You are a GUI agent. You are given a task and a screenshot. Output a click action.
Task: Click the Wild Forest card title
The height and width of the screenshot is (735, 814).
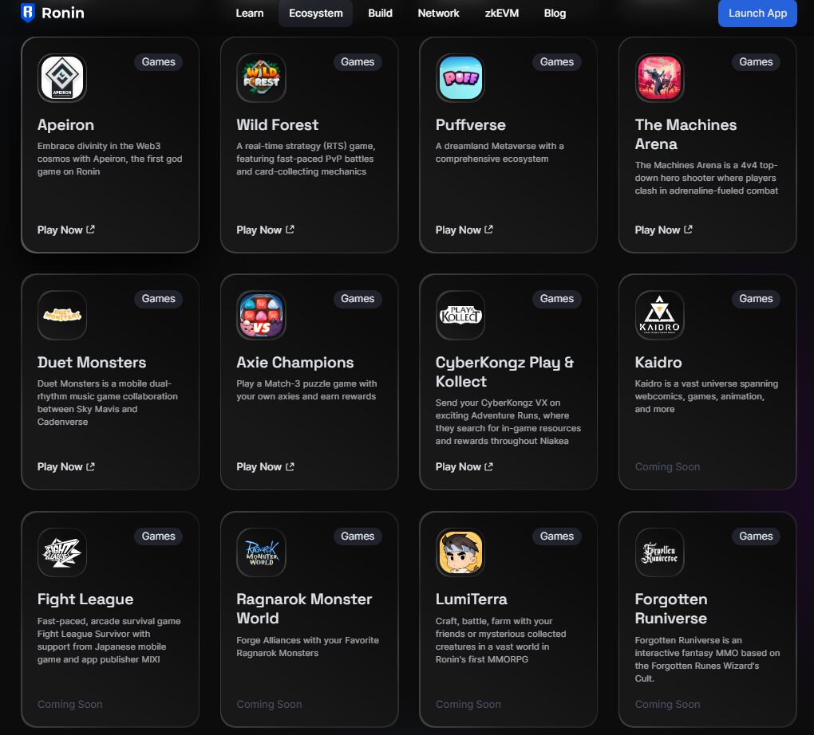(x=278, y=125)
